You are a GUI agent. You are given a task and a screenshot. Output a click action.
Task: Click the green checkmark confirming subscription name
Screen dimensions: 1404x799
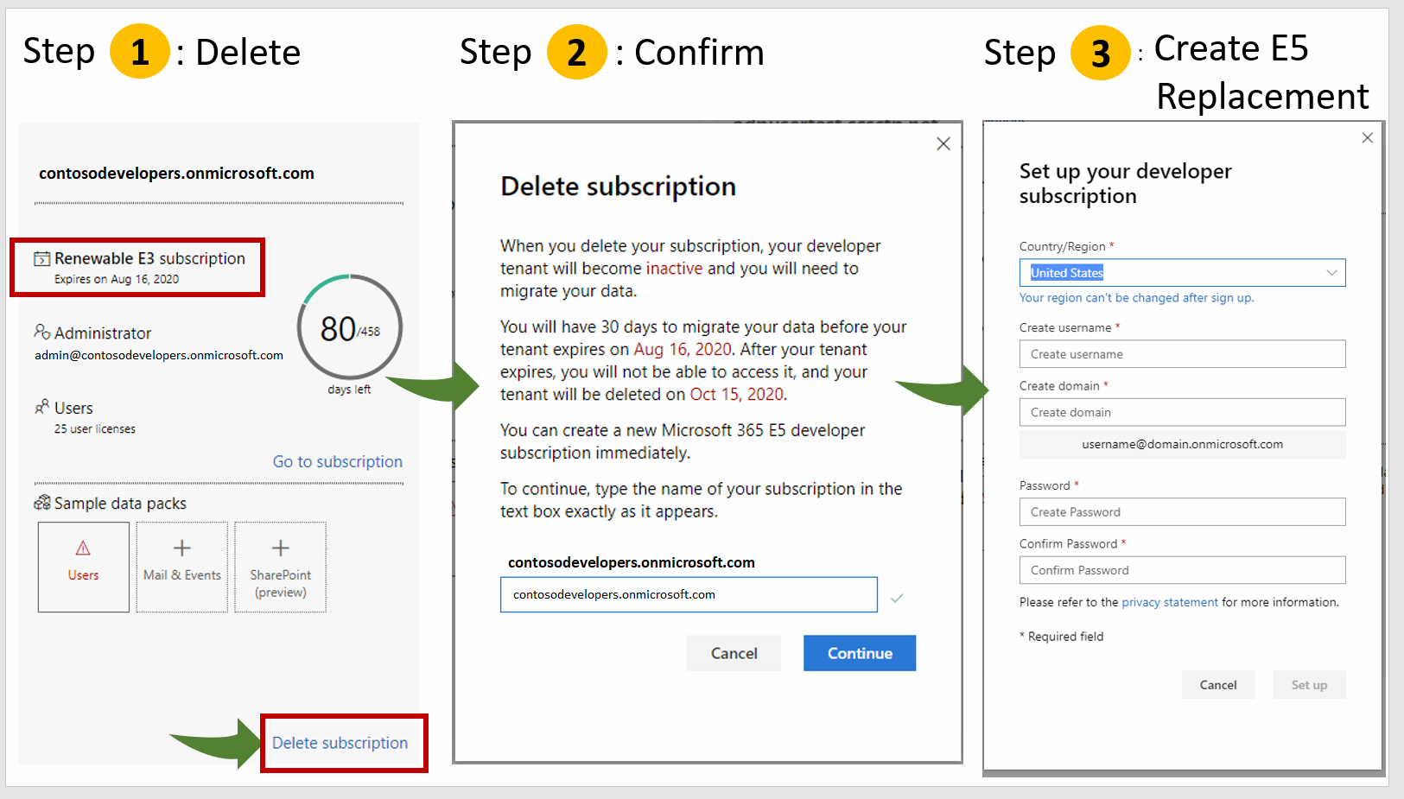coord(898,597)
